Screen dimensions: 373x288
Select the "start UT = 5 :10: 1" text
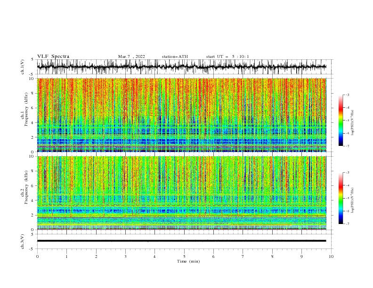tap(227, 56)
